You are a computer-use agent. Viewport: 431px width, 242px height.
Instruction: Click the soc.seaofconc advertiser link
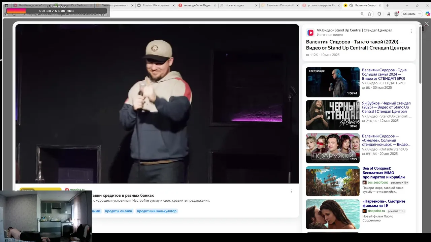click(x=378, y=183)
